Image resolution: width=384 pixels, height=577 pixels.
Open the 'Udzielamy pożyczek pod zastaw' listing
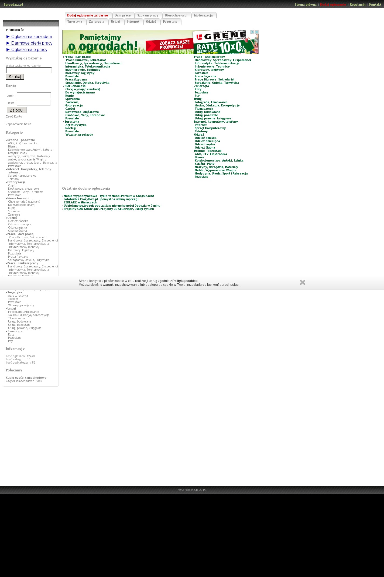(112, 206)
